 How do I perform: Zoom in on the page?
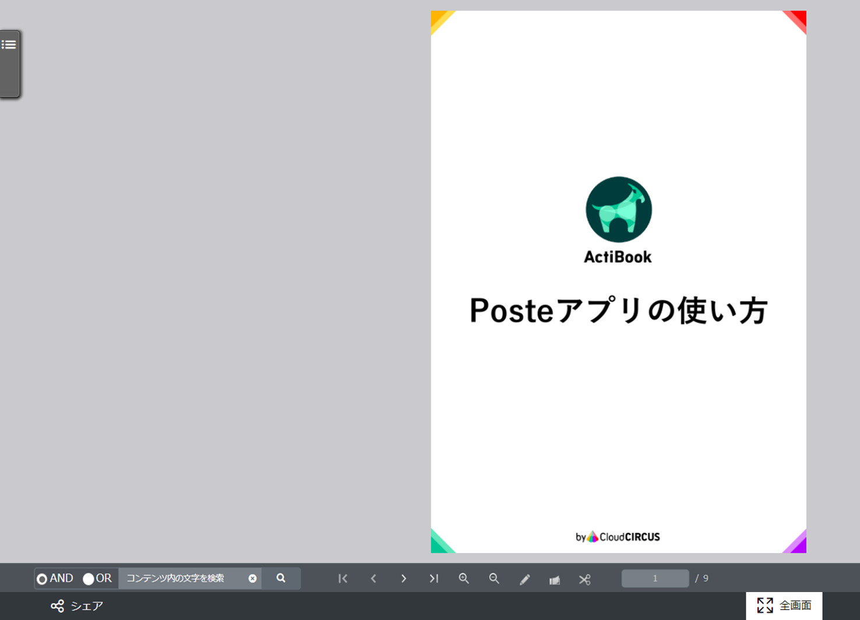464,579
